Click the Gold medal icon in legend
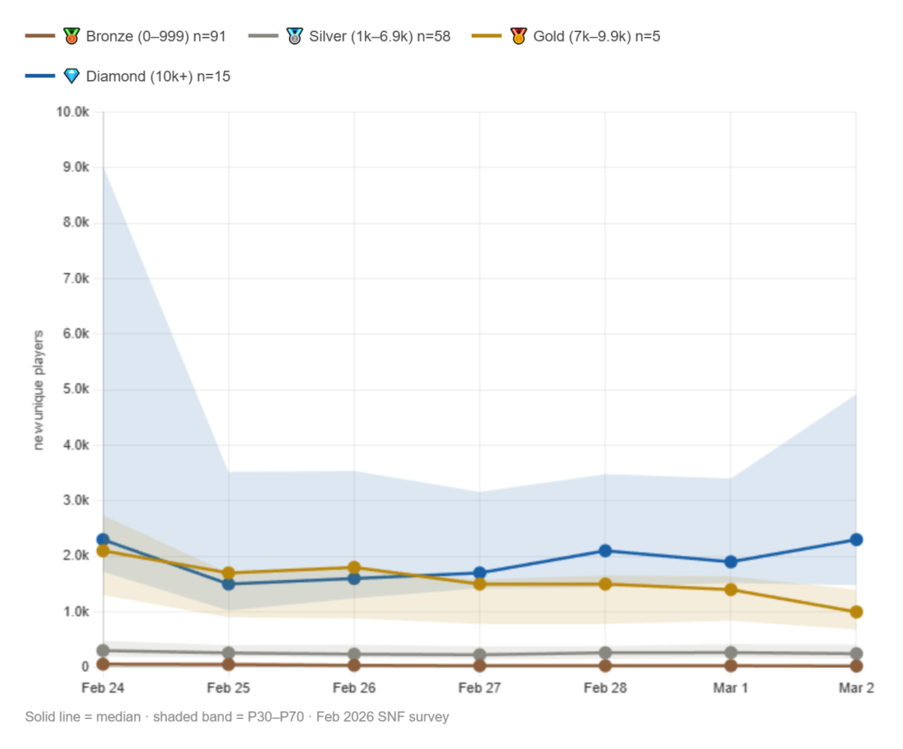 (519, 36)
